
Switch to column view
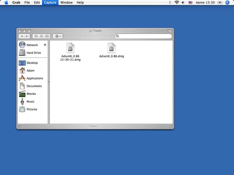point(47,36)
